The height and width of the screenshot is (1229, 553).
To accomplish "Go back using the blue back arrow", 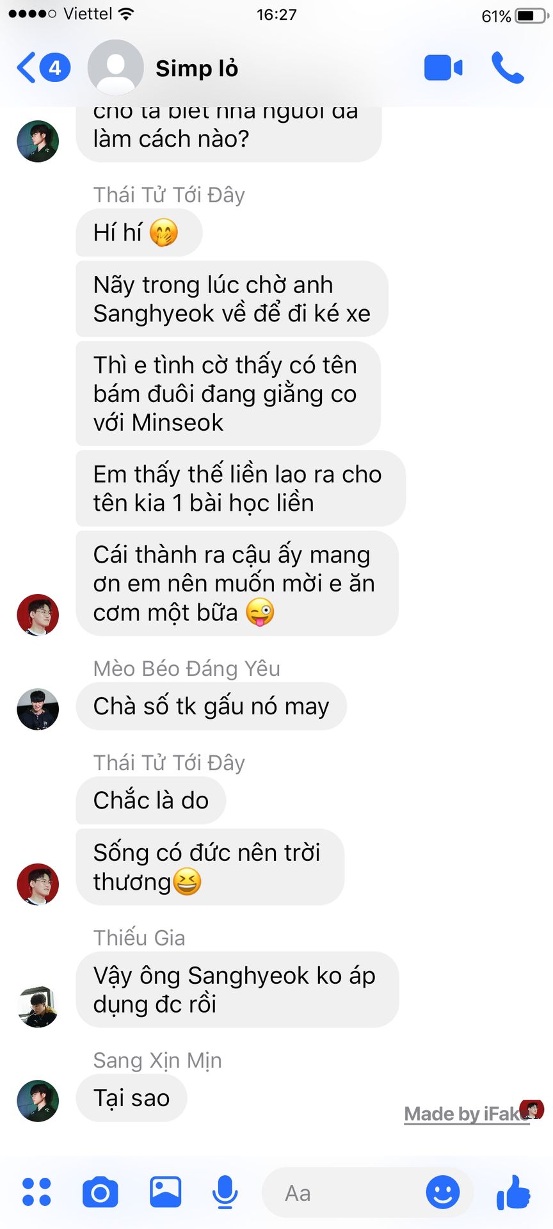I will [26, 68].
